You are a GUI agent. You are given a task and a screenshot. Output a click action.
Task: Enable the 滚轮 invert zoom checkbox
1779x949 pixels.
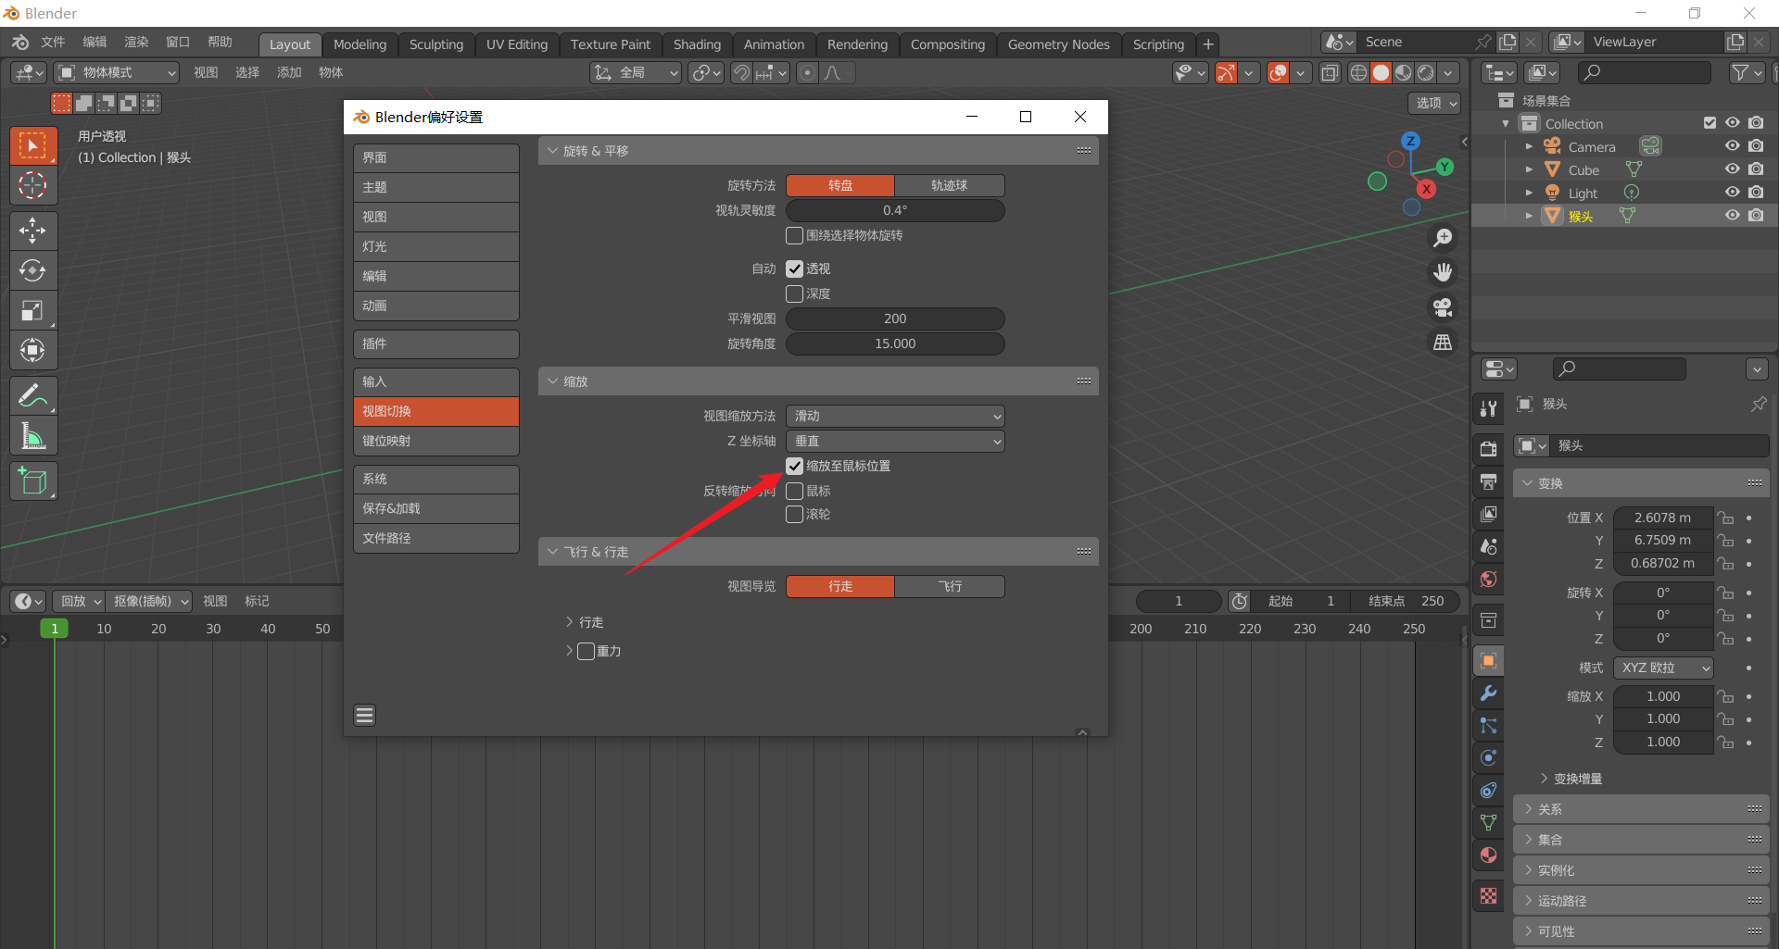point(794,514)
